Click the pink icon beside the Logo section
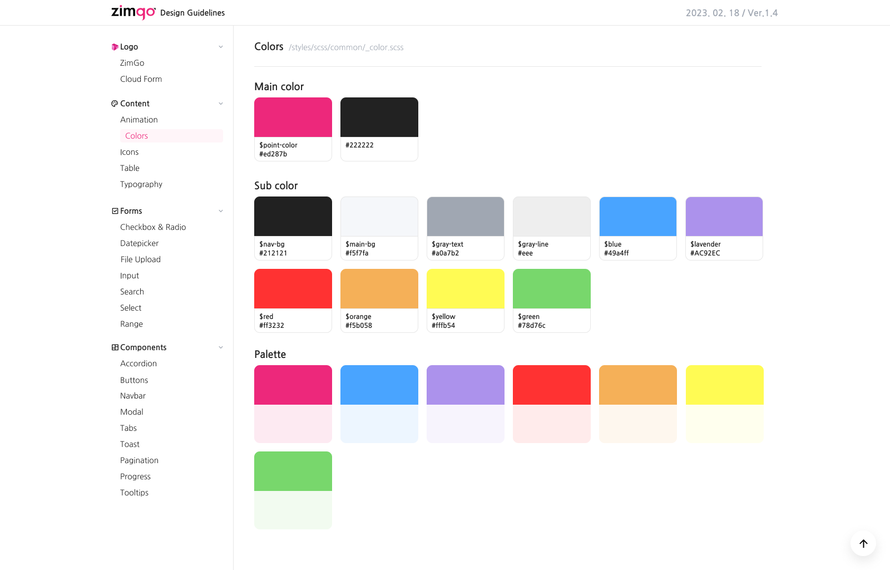Viewport: 890px width, 570px height. (114, 47)
